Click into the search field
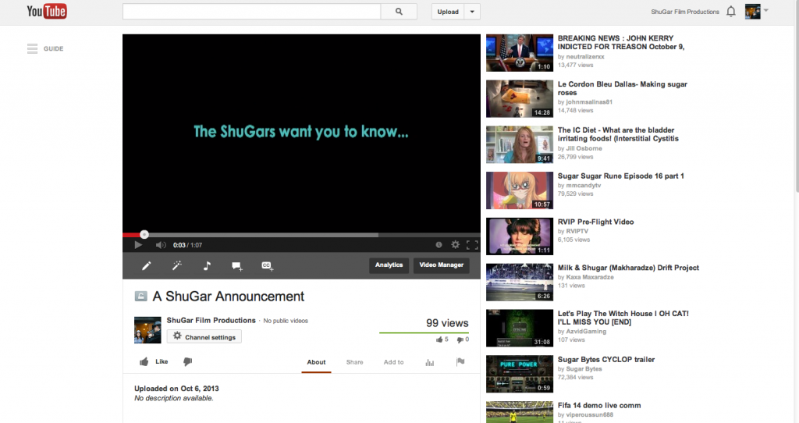 [252, 12]
